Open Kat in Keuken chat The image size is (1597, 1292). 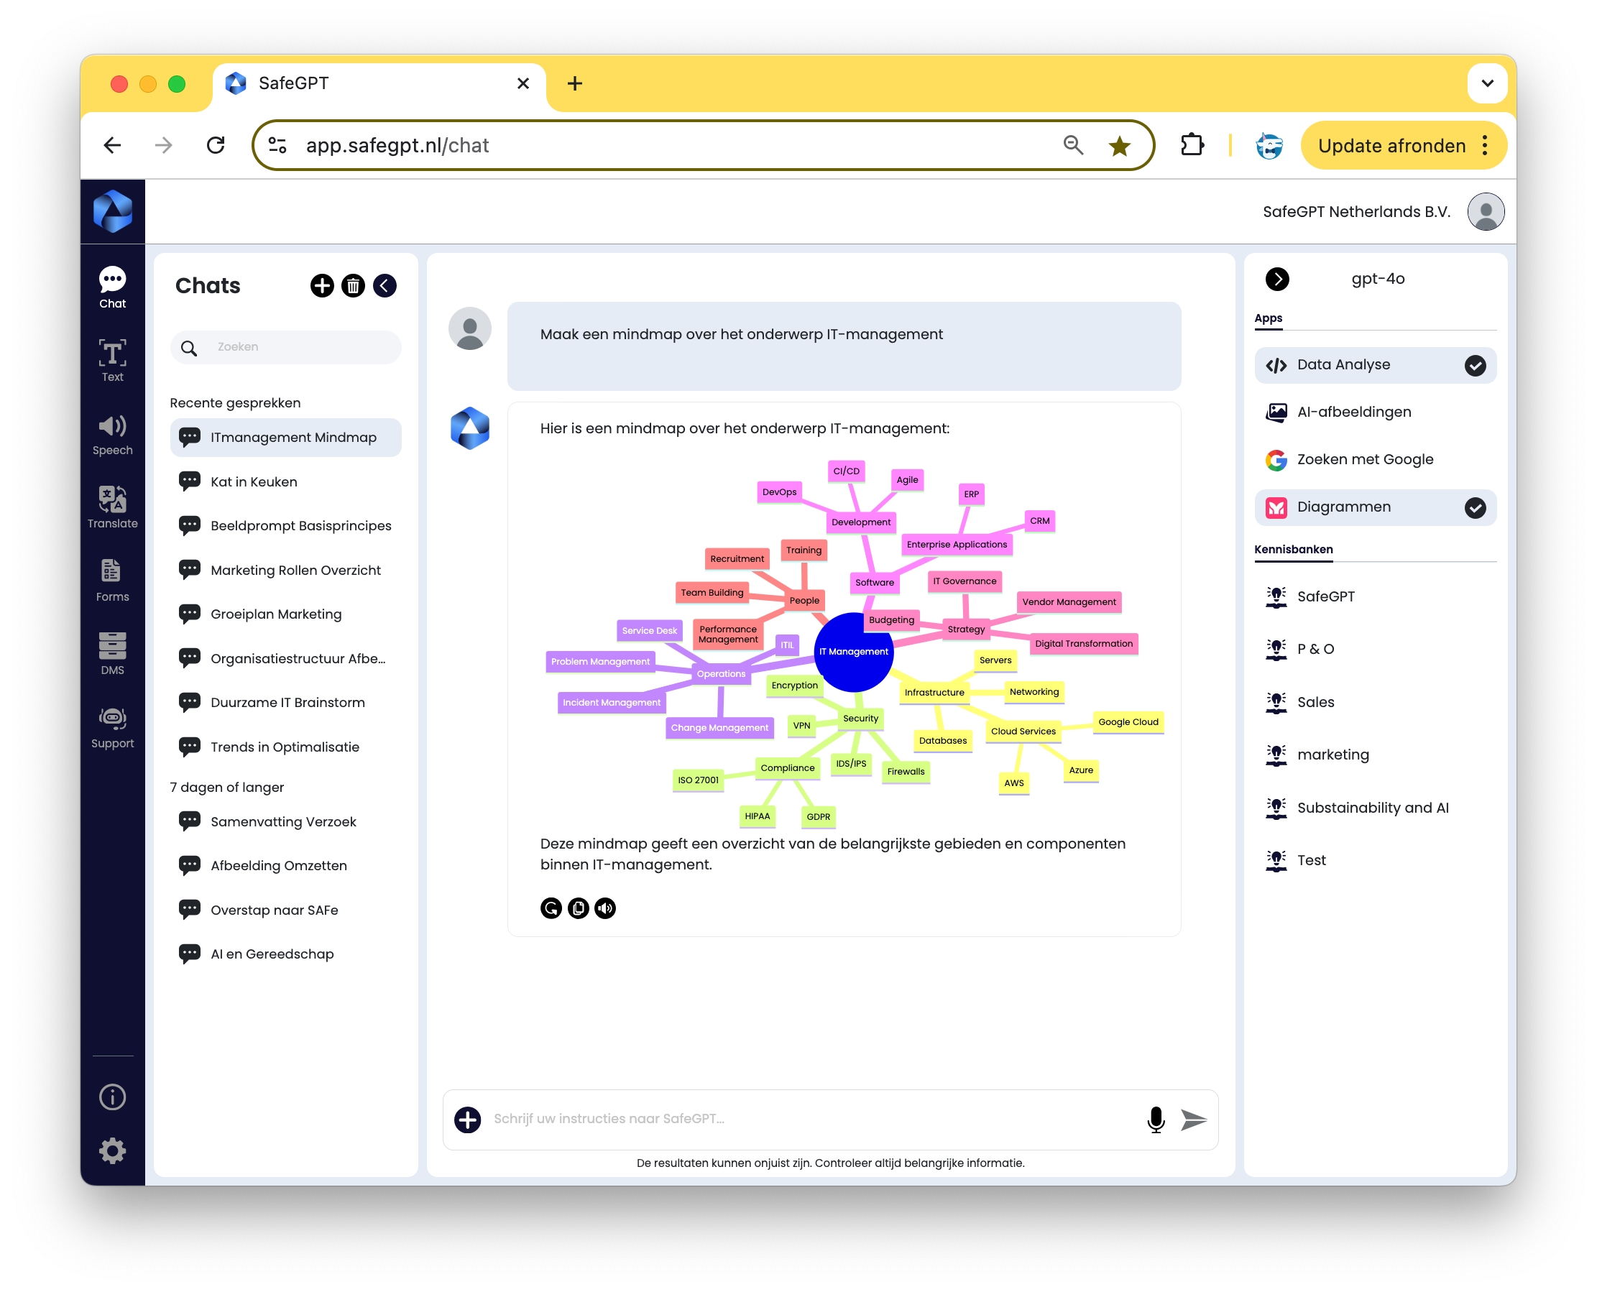point(286,482)
